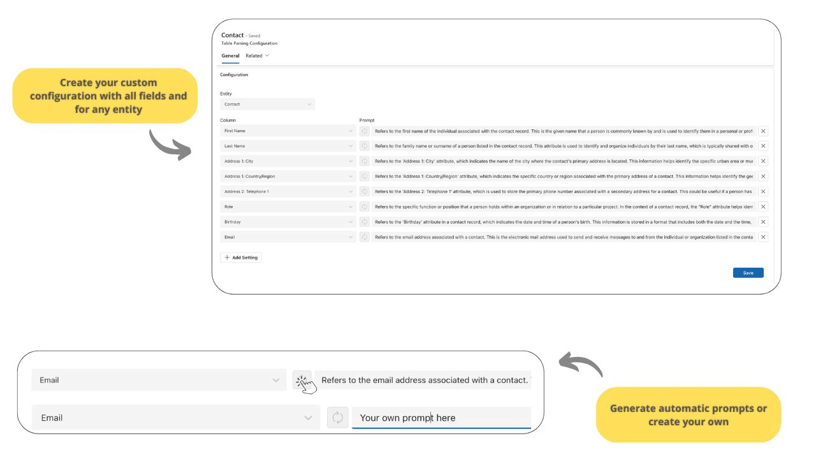Click the 'Column' header label
816x459 pixels.
(228, 120)
